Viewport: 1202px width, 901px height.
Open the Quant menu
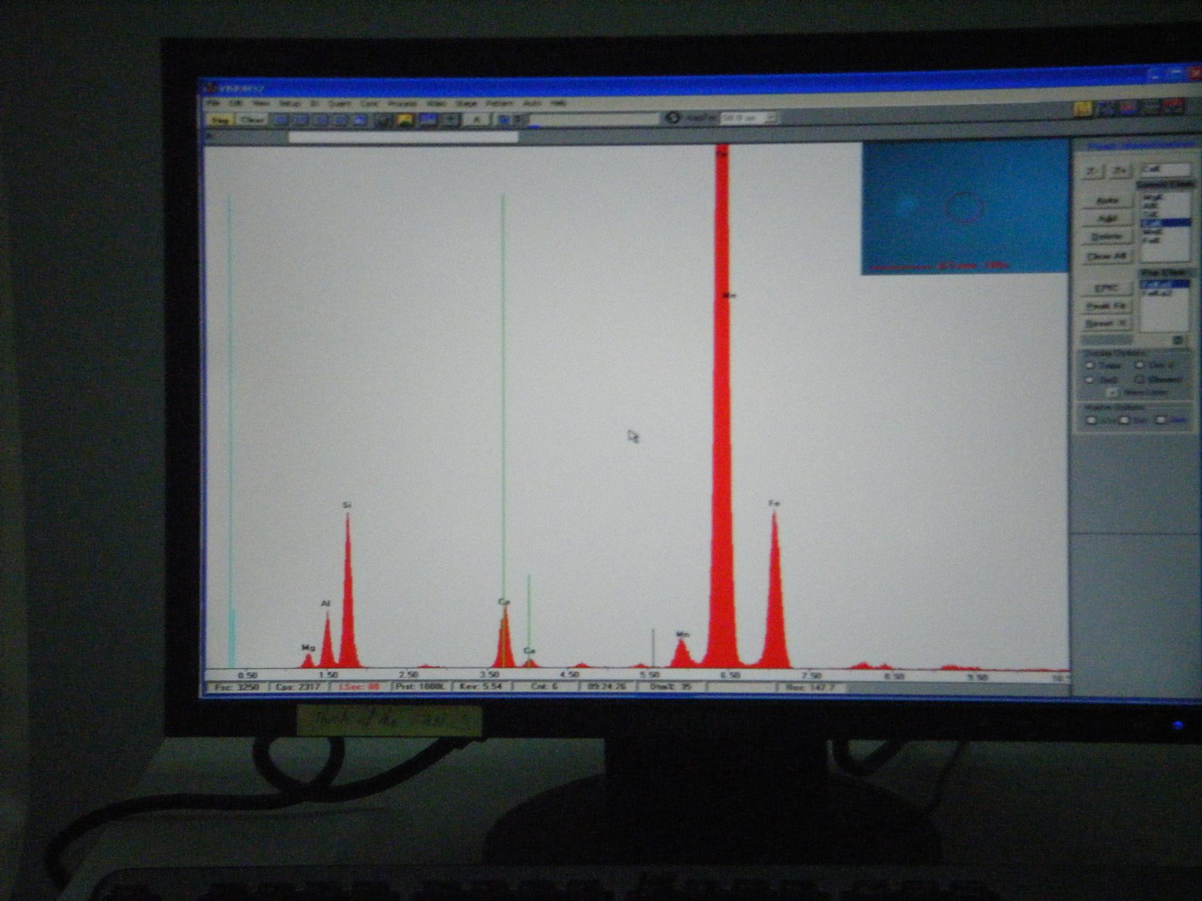coord(340,103)
